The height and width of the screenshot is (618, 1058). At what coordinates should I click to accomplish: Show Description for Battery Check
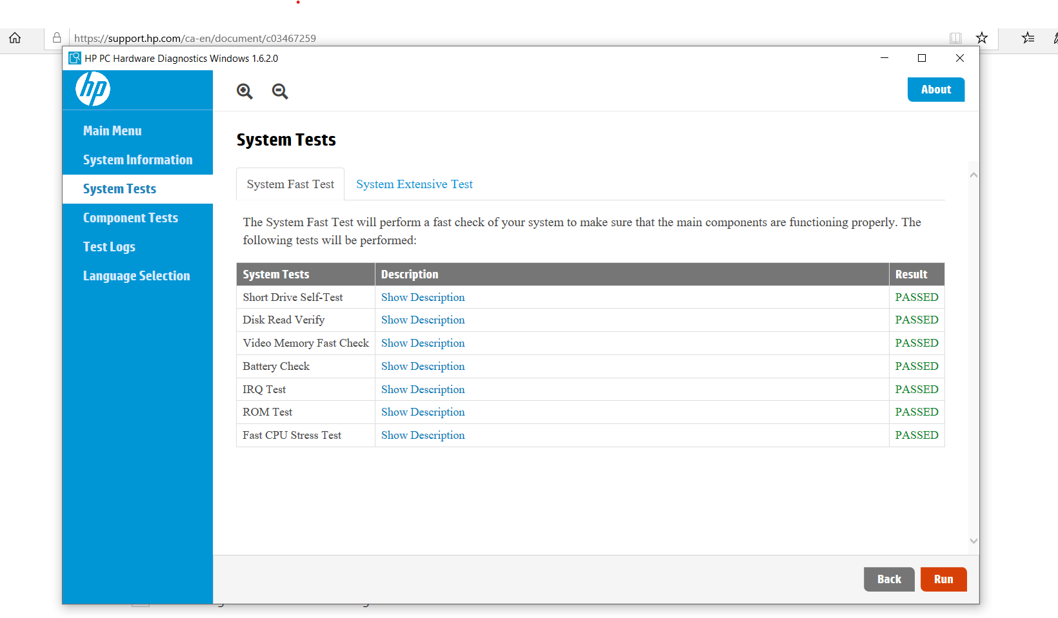tap(423, 366)
